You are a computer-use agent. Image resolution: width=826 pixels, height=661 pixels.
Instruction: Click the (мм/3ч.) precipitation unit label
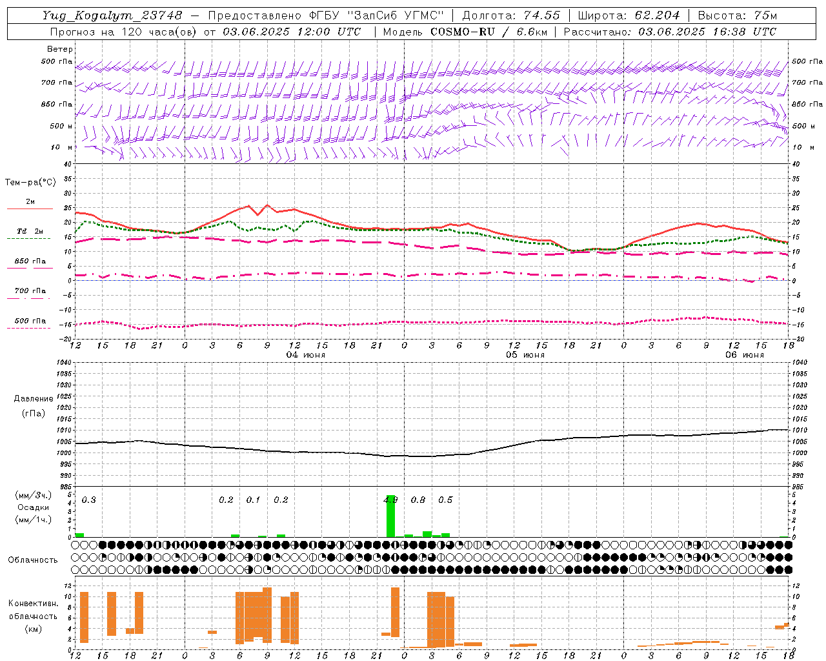point(34,495)
